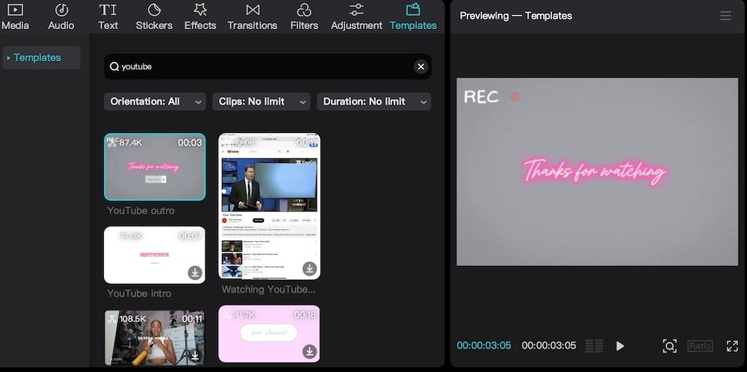Click the youtube search field
Screen dimensions: 747x372
pyautogui.click(x=267, y=66)
